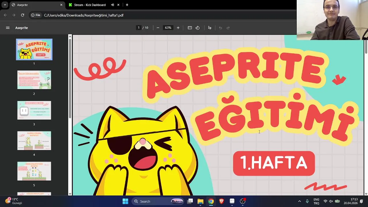
Task: Reload the page with refresh icon
Action: [x=22, y=15]
